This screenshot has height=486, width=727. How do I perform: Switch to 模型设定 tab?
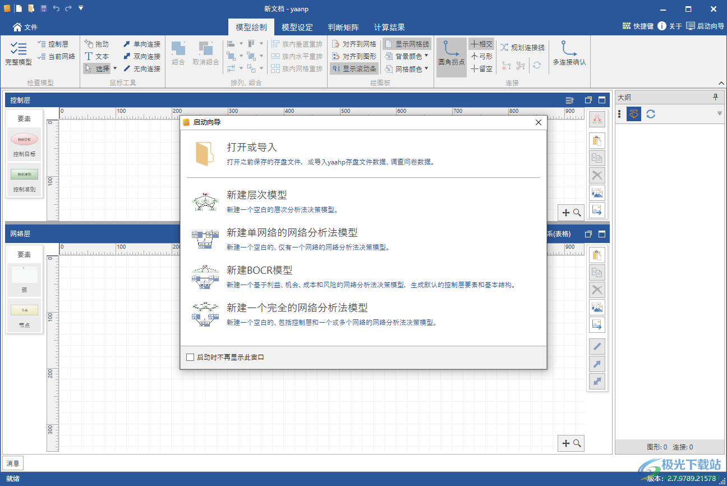point(297,27)
